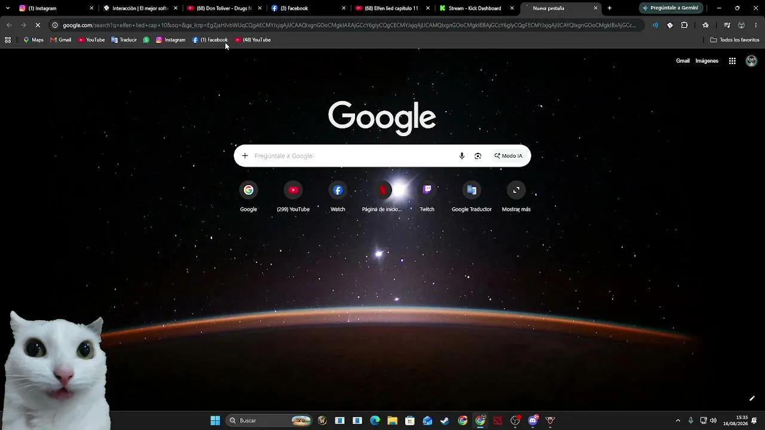Open the volume control in system tray
Screen dimensions: 765x430
713,420
